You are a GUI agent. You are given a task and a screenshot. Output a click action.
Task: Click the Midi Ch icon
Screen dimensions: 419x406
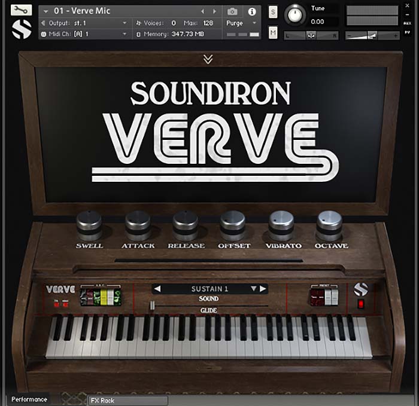(x=44, y=34)
